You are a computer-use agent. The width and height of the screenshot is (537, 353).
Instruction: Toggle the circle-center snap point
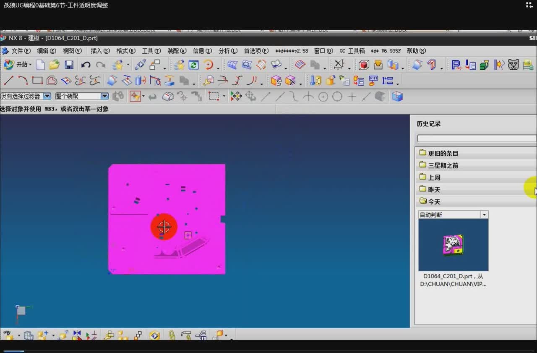point(323,97)
